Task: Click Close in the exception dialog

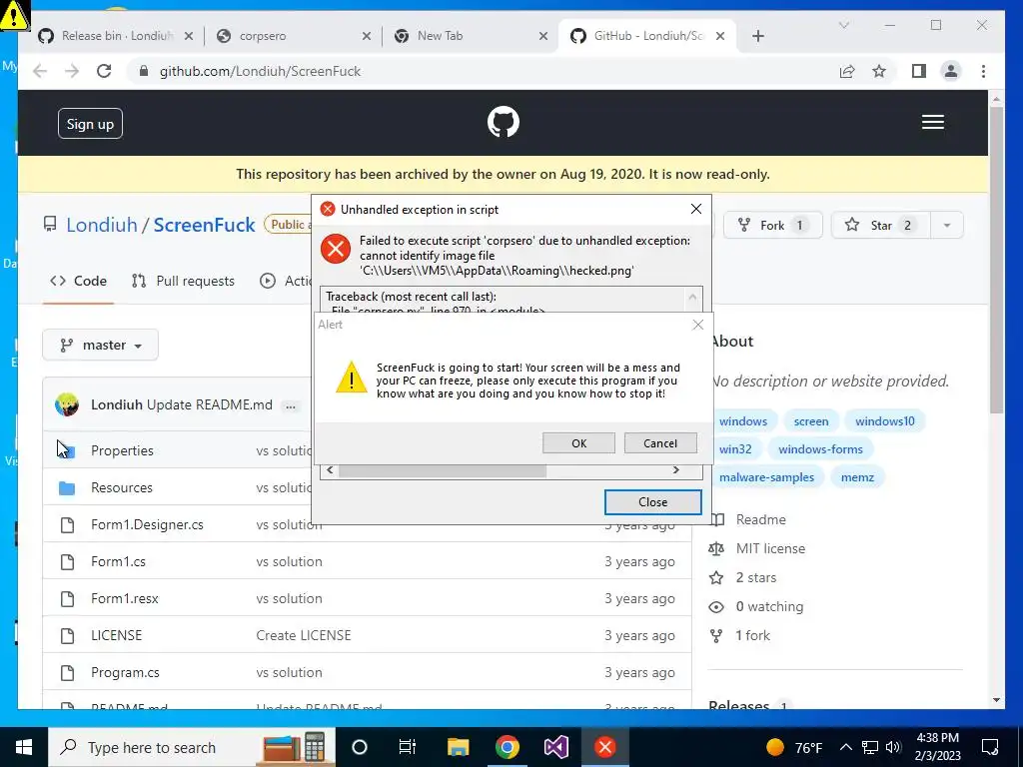Action: pyautogui.click(x=653, y=502)
